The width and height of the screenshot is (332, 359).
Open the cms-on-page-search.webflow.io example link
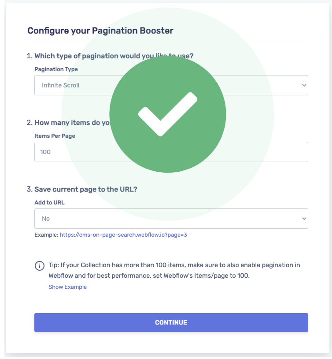(x=123, y=234)
